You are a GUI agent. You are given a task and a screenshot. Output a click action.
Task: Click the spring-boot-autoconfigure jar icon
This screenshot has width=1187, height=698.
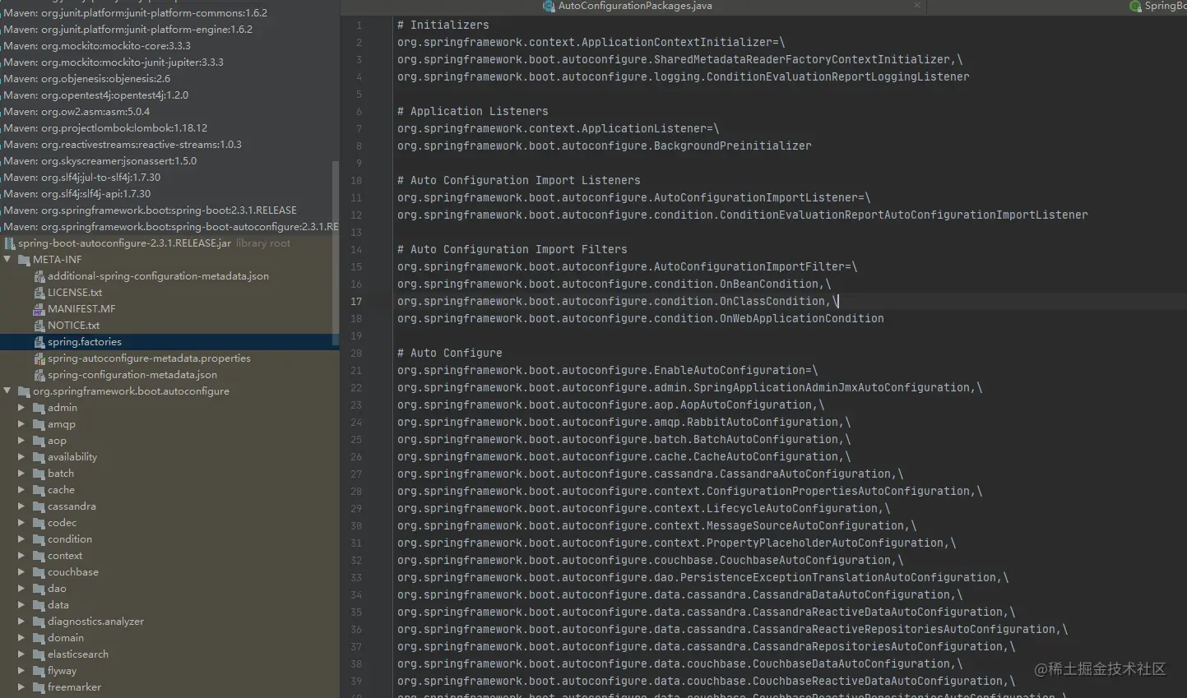[10, 243]
